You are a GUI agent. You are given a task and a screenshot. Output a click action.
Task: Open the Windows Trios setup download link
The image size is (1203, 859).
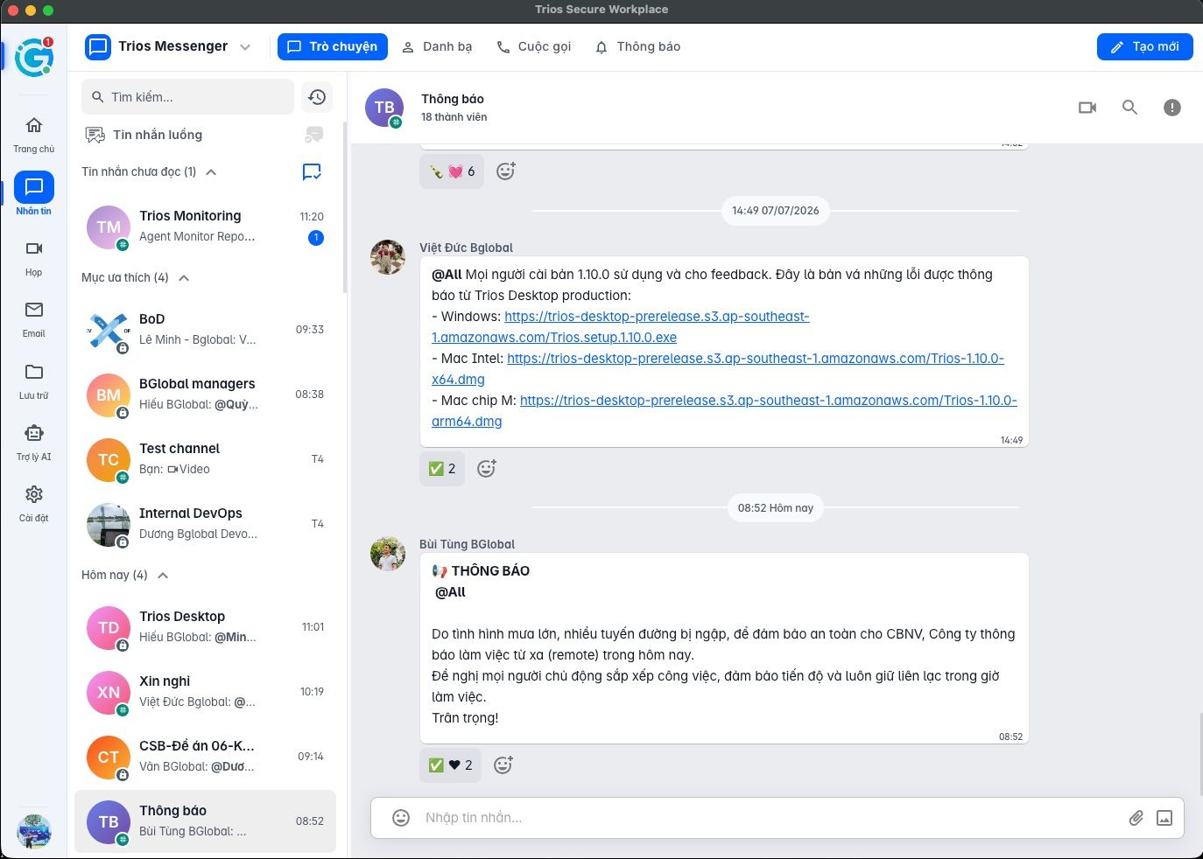621,327
